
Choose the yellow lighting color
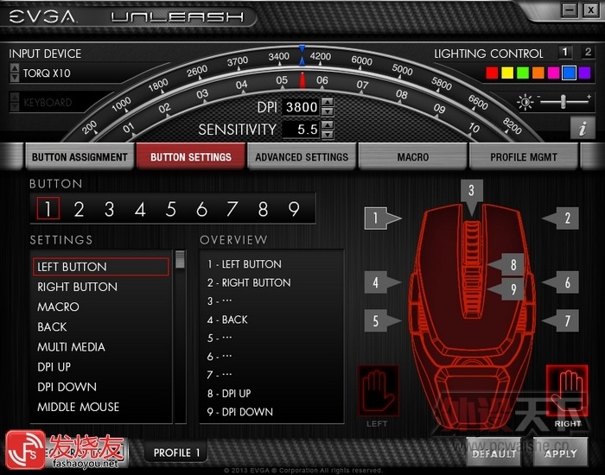point(507,73)
